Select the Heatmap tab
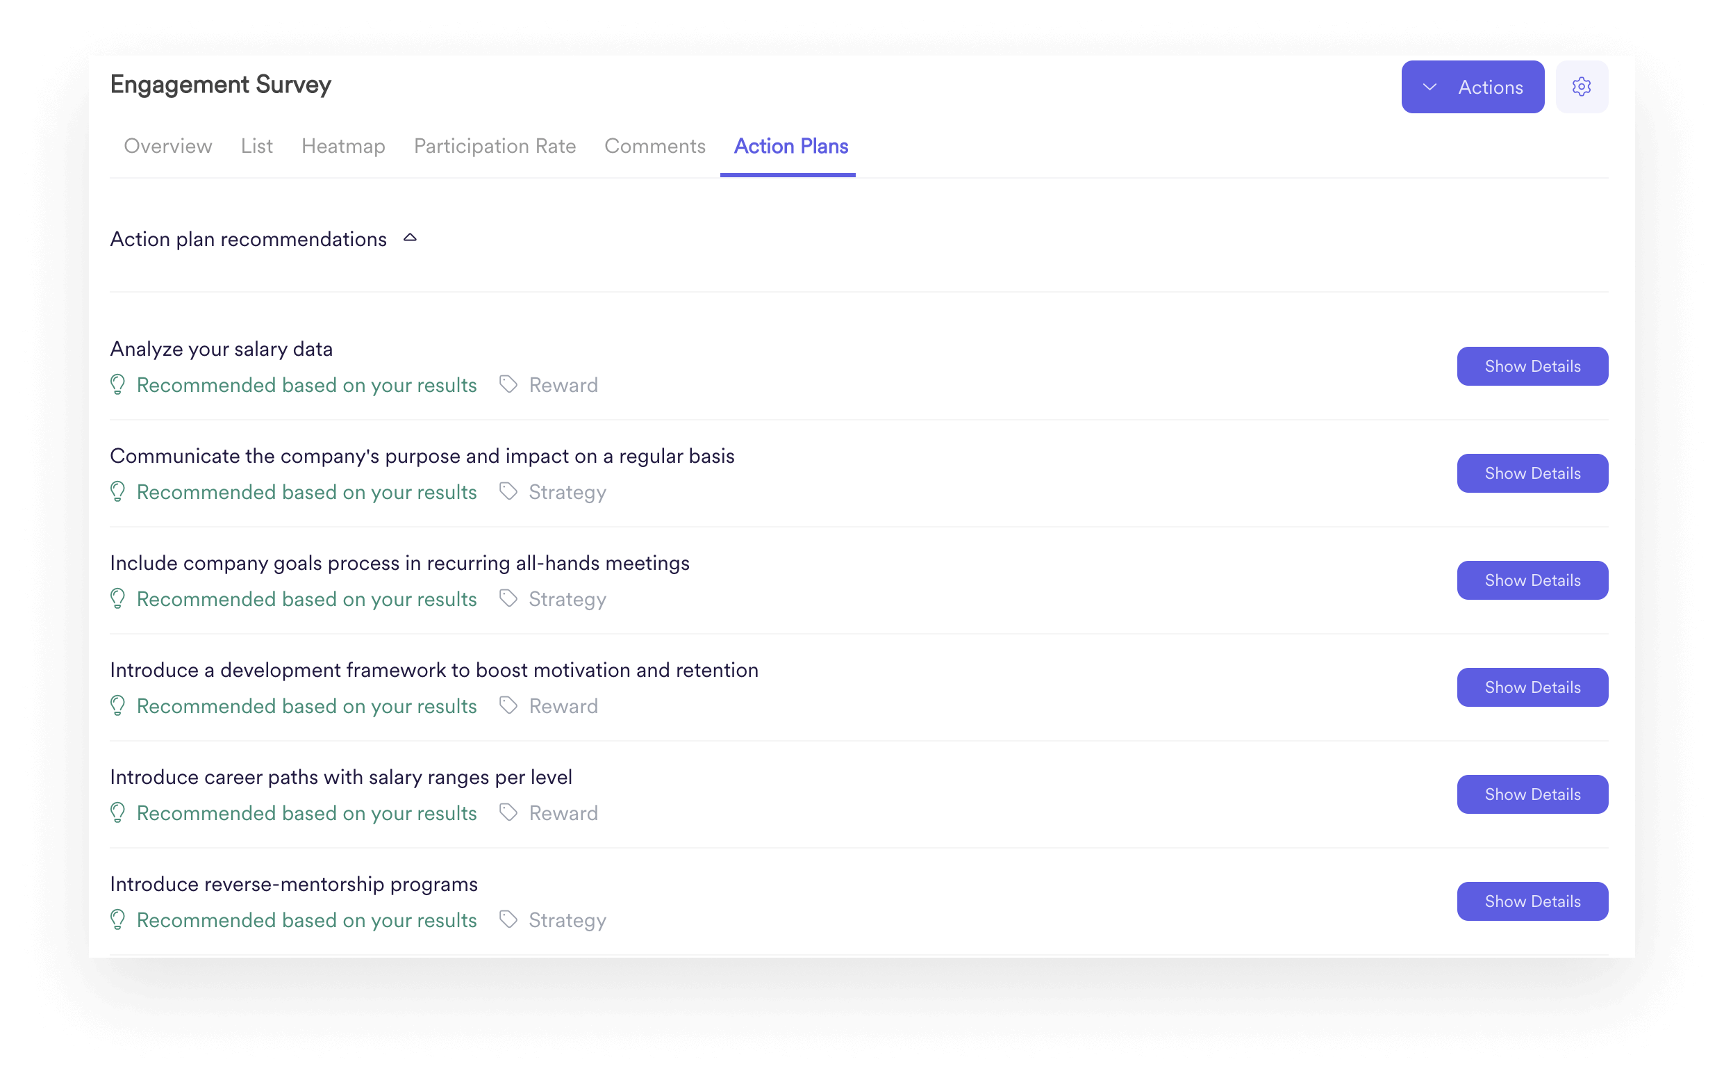Viewport: 1724px width, 1080px height. point(343,145)
